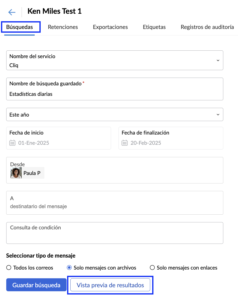Open the end date calendar icon
The width and height of the screenshot is (238, 296).
124,143
